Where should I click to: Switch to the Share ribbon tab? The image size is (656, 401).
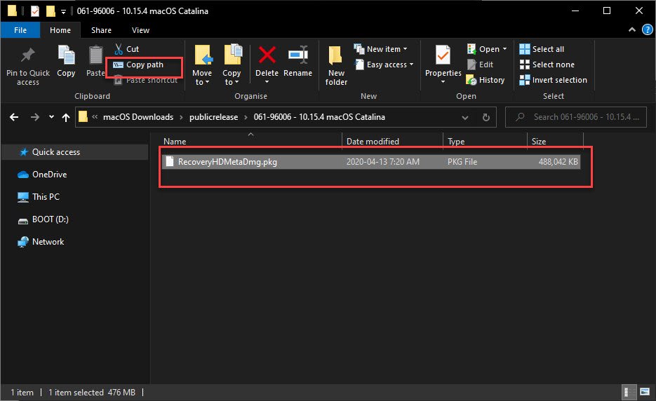pyautogui.click(x=101, y=30)
